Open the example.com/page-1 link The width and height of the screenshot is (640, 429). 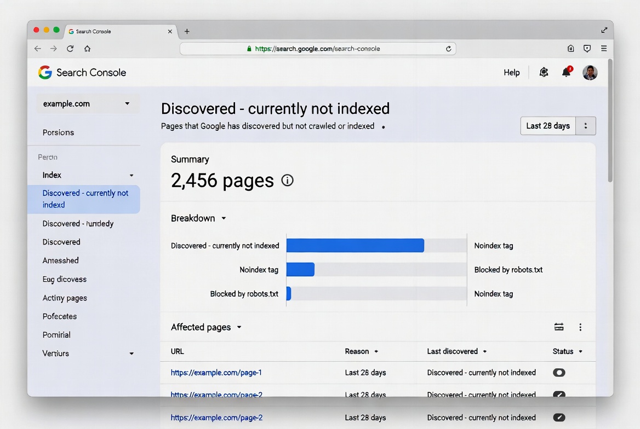216,372
